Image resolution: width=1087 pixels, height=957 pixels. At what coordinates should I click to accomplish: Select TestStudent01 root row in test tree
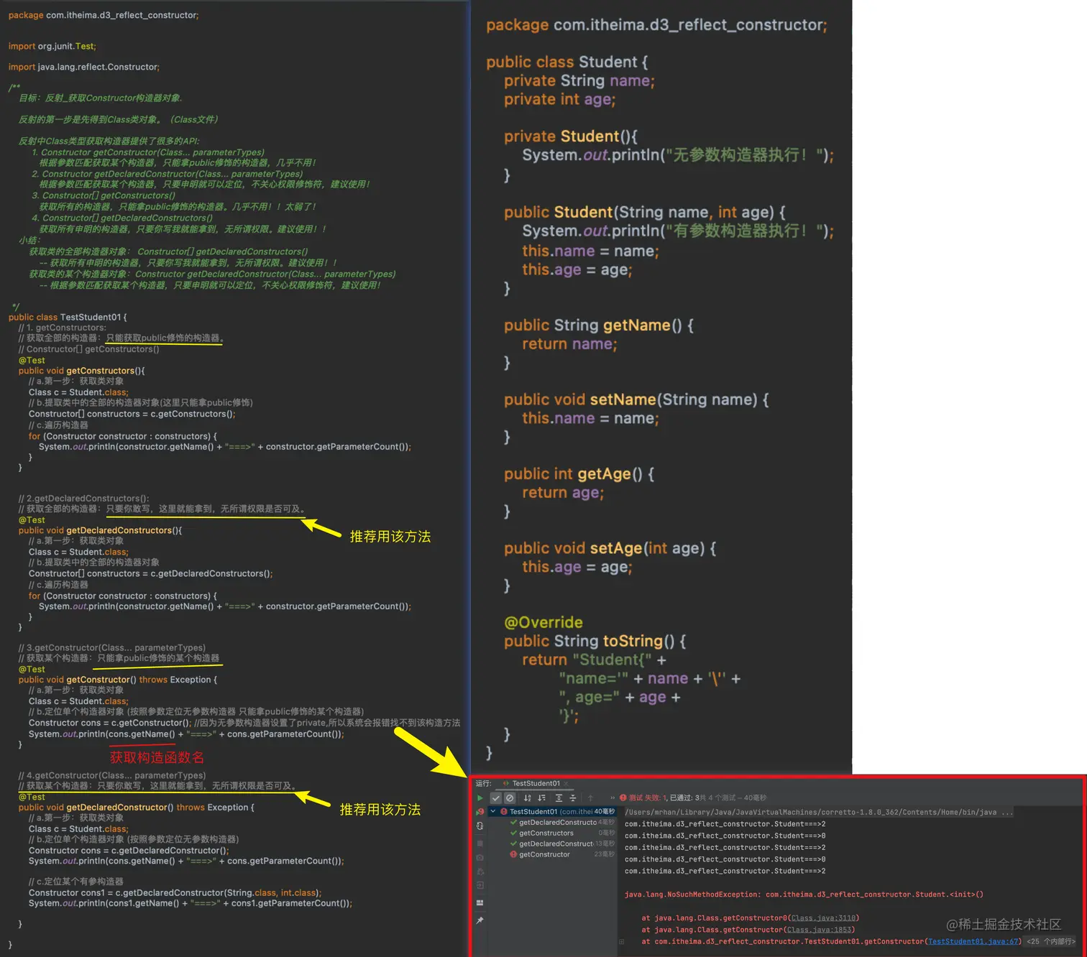(x=552, y=812)
